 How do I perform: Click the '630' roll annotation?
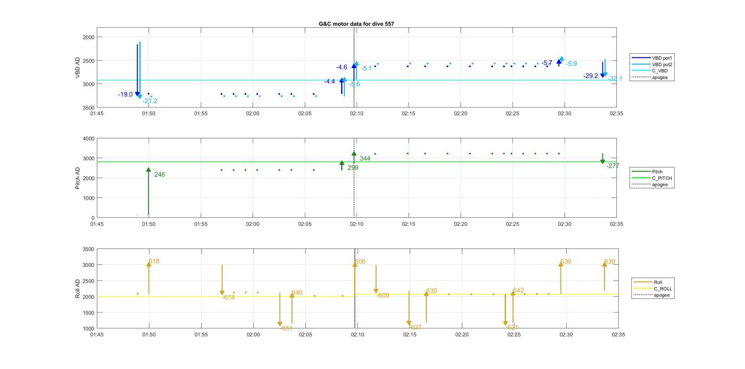tap(566, 261)
